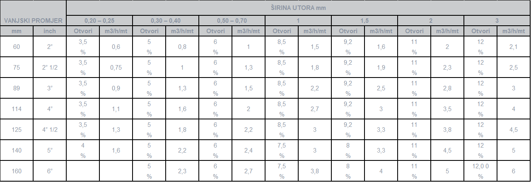531x182 pixels.
Task: Select the 12,0 0 % cell
Action: [480, 171]
